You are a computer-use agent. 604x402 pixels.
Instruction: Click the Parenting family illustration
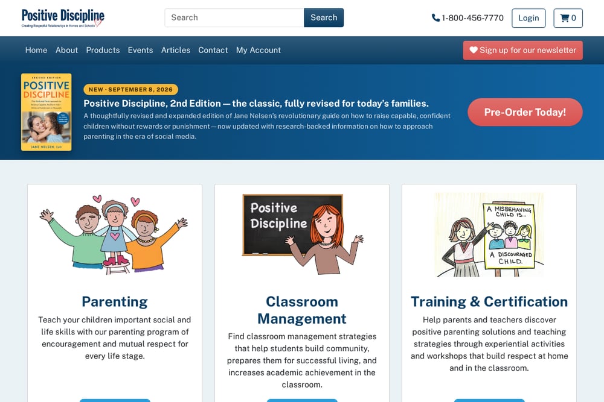coord(114,234)
